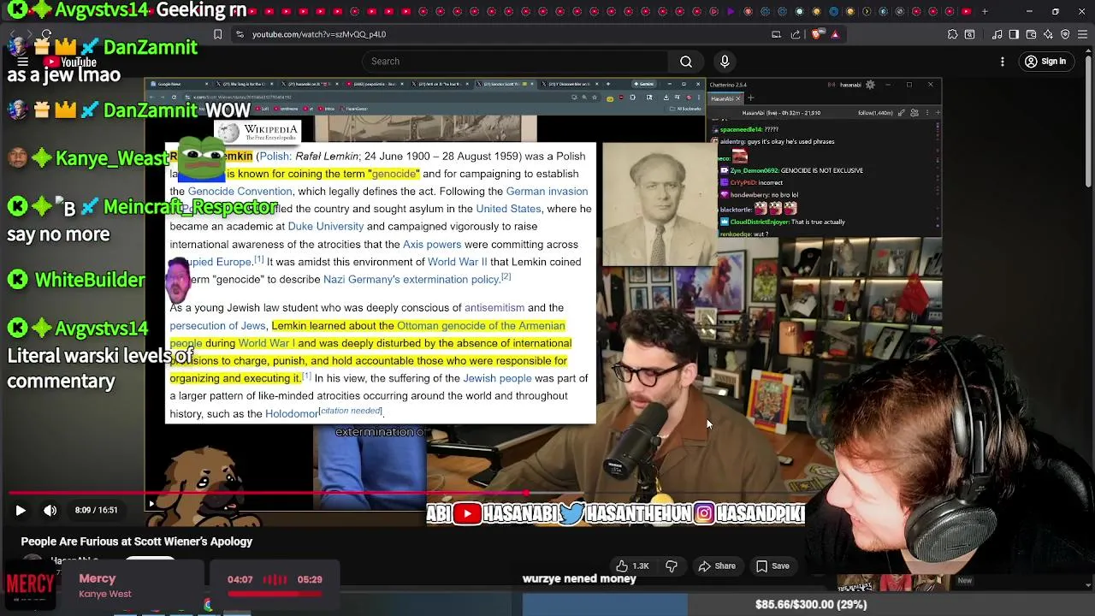The width and height of the screenshot is (1095, 616).
Task: Click the Mercy album cover thumbnail
Action: pos(31,584)
